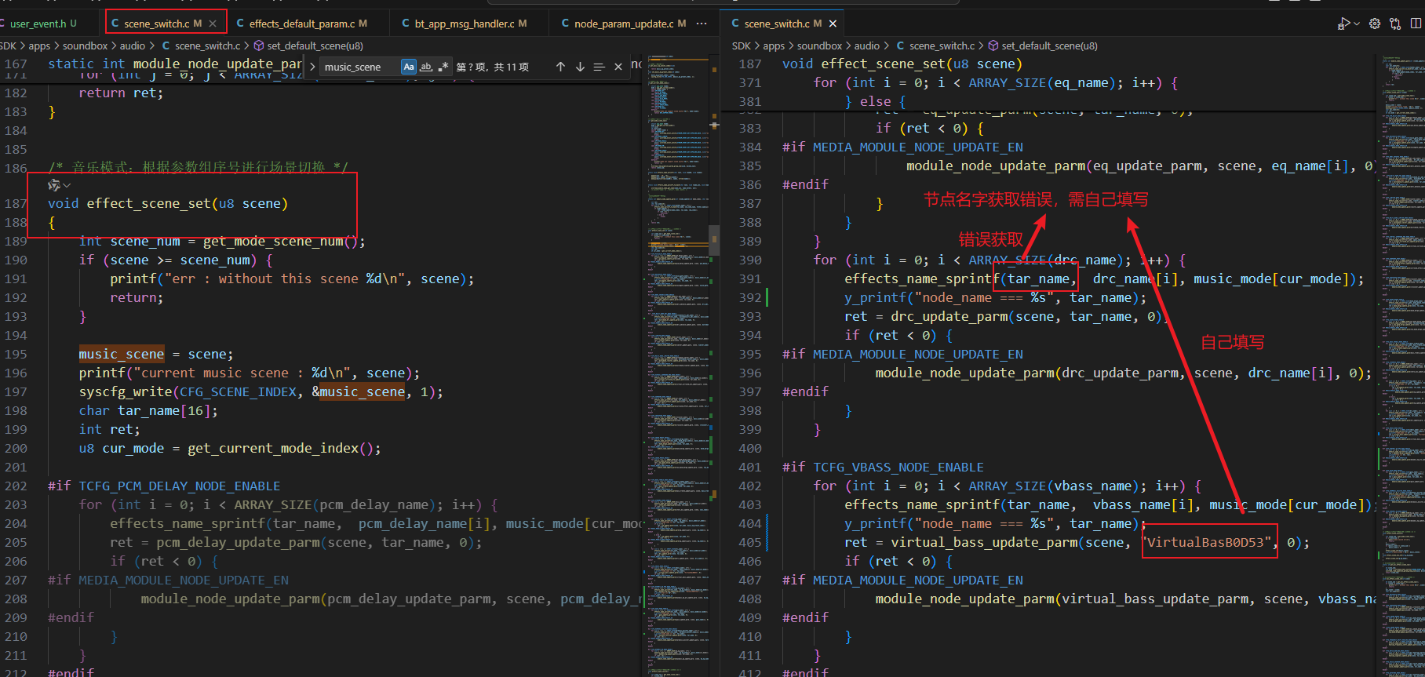The image size is (1425, 677).
Task: Open changes with the source control compare icon
Action: pos(1395,24)
